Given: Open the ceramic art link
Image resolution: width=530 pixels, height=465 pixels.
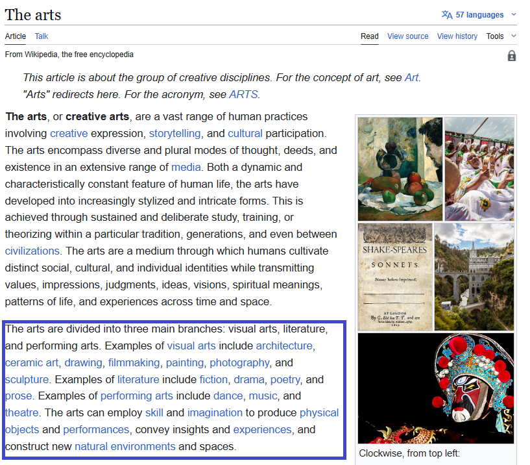Looking at the screenshot, I should coord(31,363).
